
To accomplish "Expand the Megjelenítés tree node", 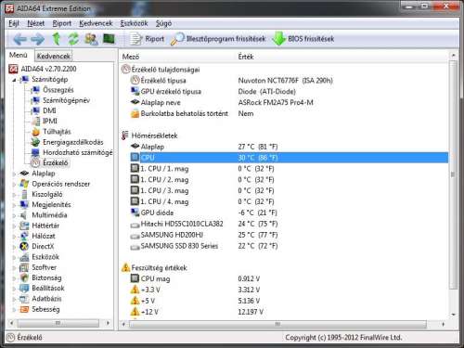I will click(14, 205).
